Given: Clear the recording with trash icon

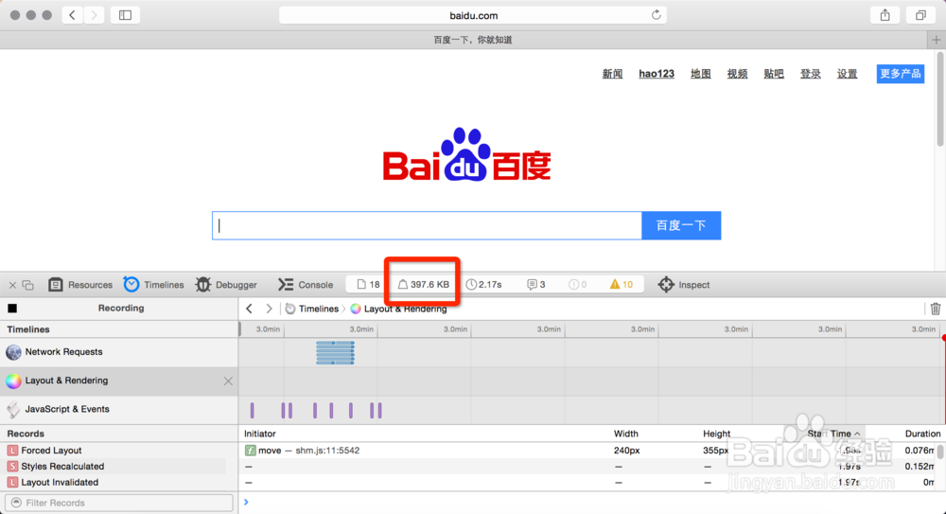Looking at the screenshot, I should click(936, 309).
